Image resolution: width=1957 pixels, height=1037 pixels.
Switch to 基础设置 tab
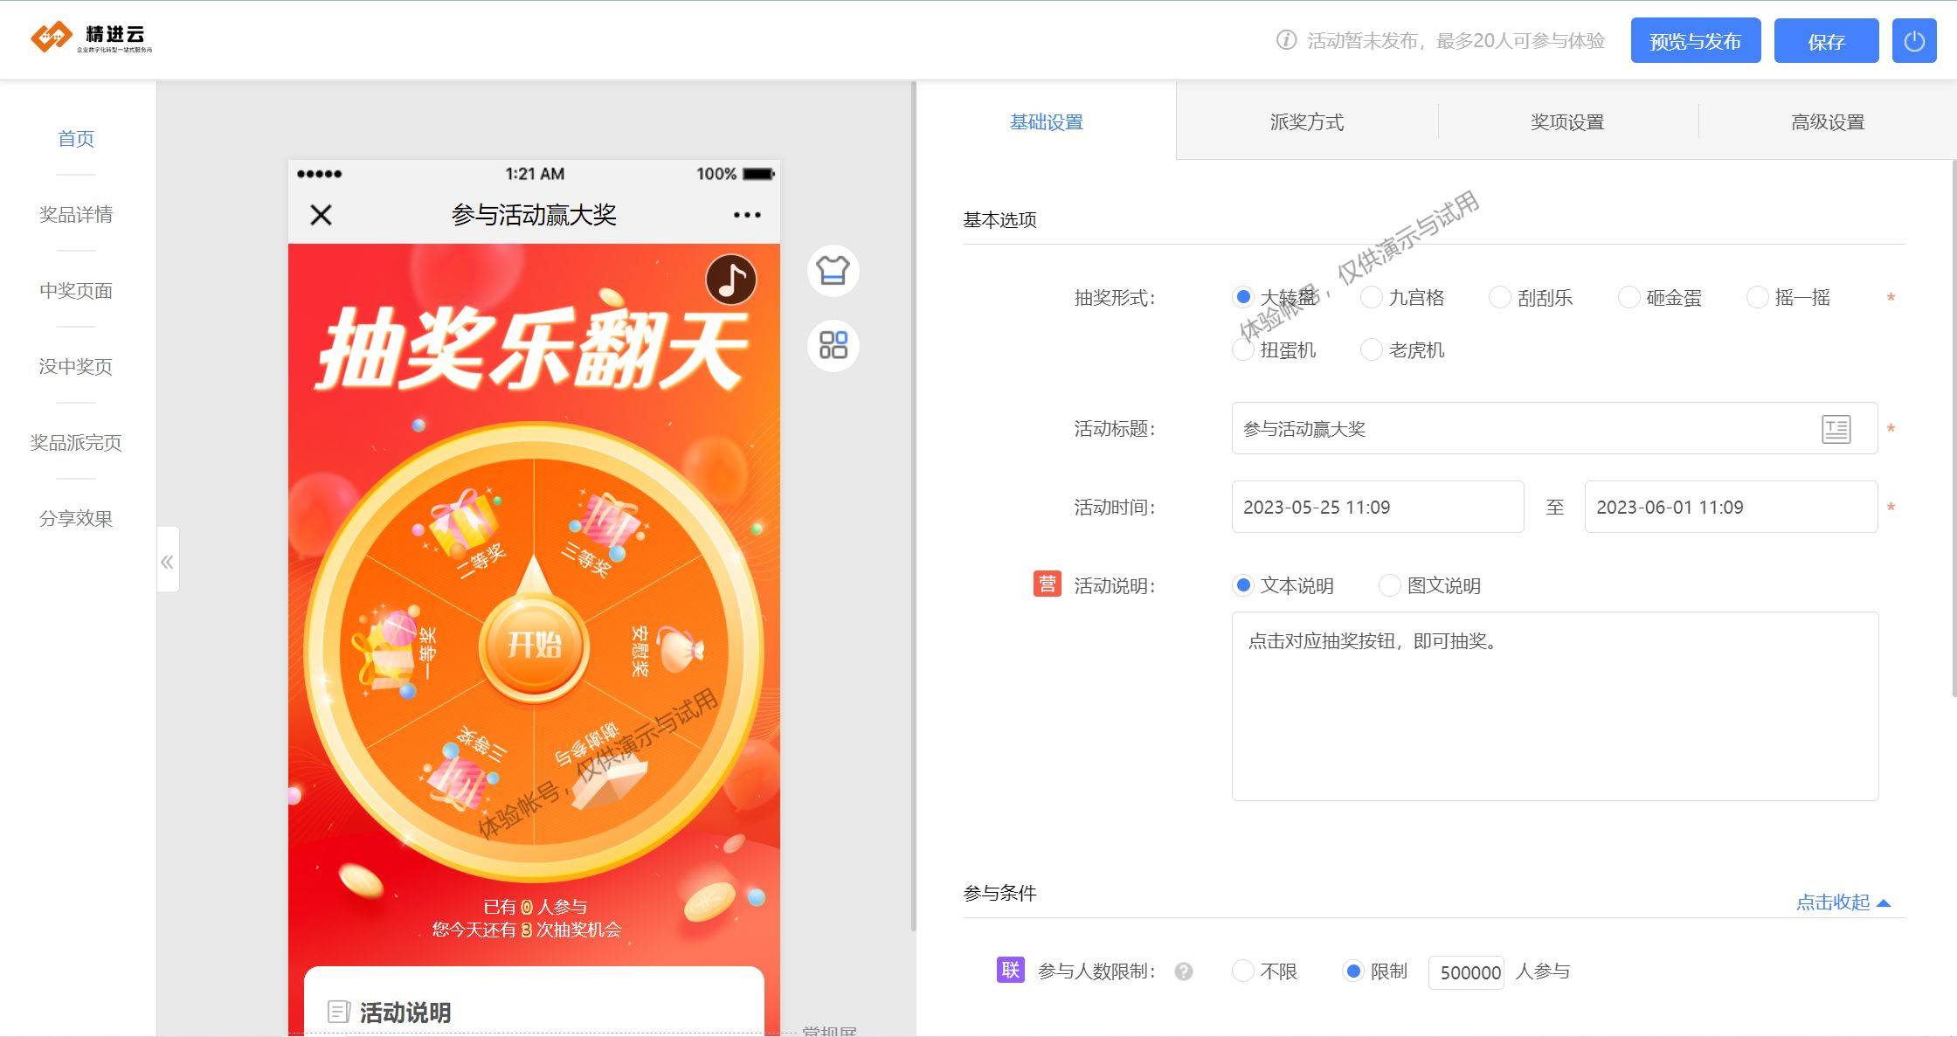click(1046, 121)
